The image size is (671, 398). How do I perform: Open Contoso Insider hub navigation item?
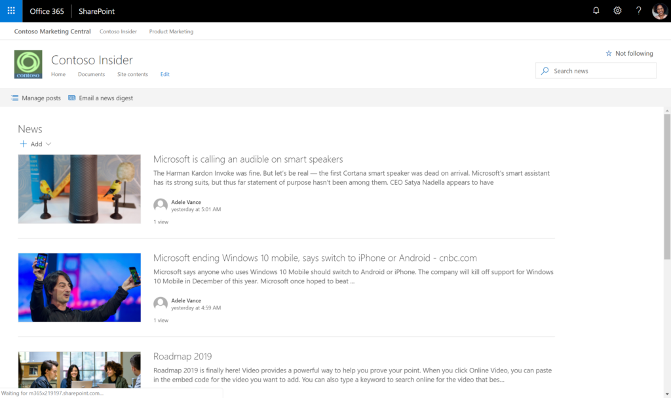click(x=118, y=31)
